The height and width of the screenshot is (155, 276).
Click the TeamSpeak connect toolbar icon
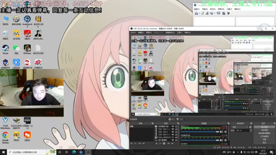(196, 13)
